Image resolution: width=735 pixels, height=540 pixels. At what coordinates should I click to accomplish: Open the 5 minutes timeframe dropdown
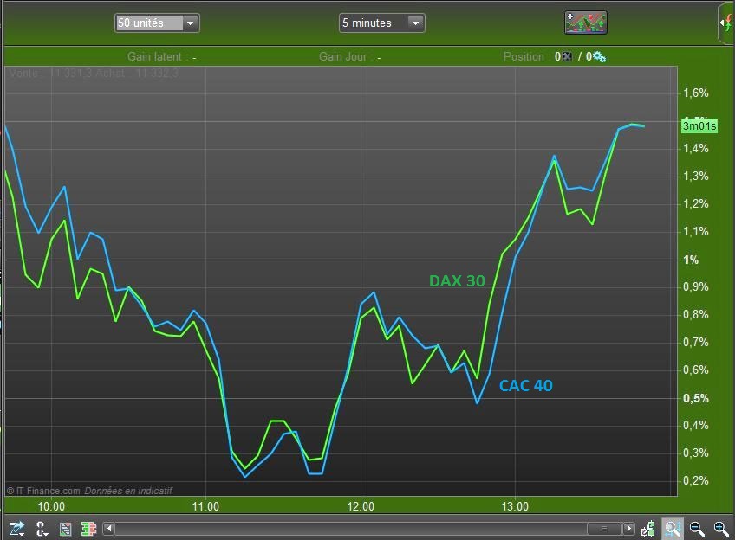381,22
